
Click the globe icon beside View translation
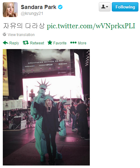[x=4, y=34]
